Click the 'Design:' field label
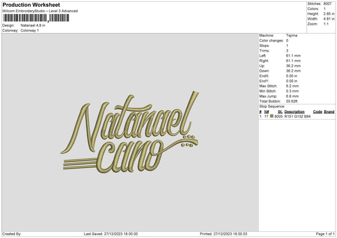Viewport: 337px width, 238px height. (x=8, y=25)
